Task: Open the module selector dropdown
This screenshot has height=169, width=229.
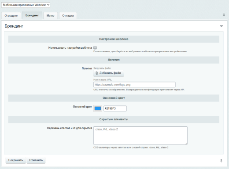Action: click(26, 5)
